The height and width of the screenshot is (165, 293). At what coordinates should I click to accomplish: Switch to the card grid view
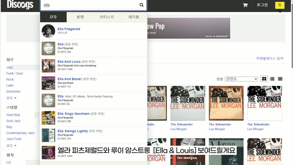coord(264,79)
